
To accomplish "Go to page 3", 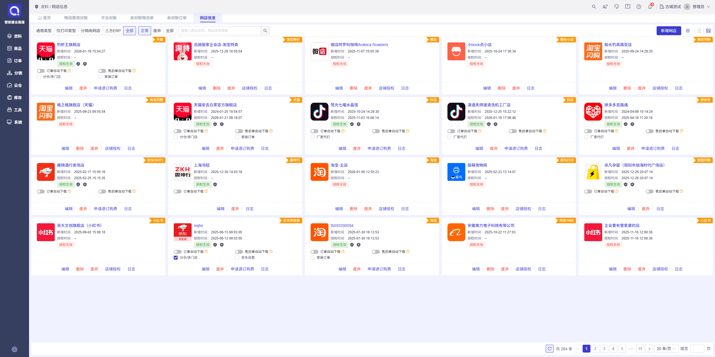I will pyautogui.click(x=604, y=349).
